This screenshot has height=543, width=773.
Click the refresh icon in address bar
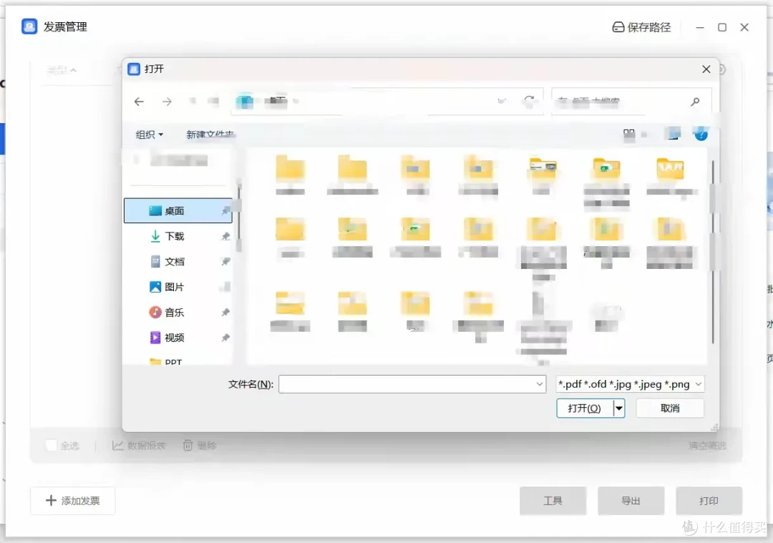[529, 101]
